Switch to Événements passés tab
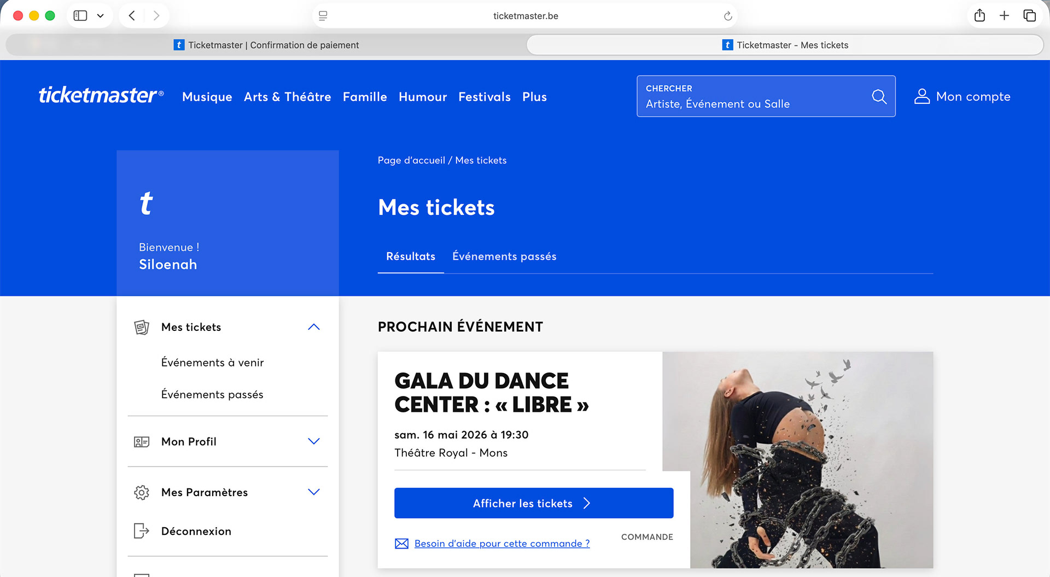 click(504, 257)
